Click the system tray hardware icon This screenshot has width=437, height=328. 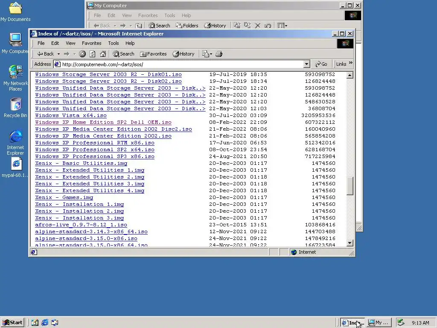point(401,323)
